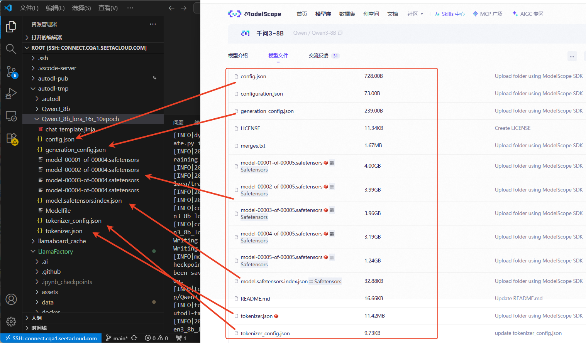Viewport: 586px width, 343px height.
Task: Open the Accounts icon in activity bar
Action: click(x=11, y=299)
